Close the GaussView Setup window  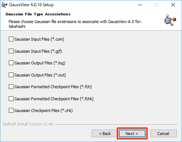(x=173, y=5)
